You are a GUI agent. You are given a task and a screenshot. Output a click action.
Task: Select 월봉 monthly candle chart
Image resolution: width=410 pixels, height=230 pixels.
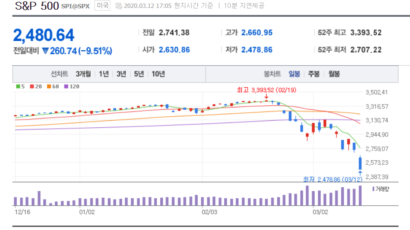(x=334, y=74)
